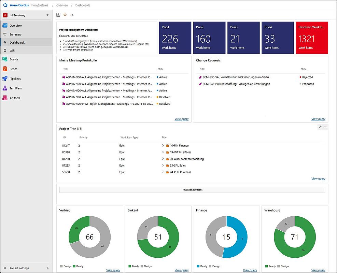Favorite this dashboard with star icon
The width and height of the screenshot is (337, 273).
pos(65,15)
